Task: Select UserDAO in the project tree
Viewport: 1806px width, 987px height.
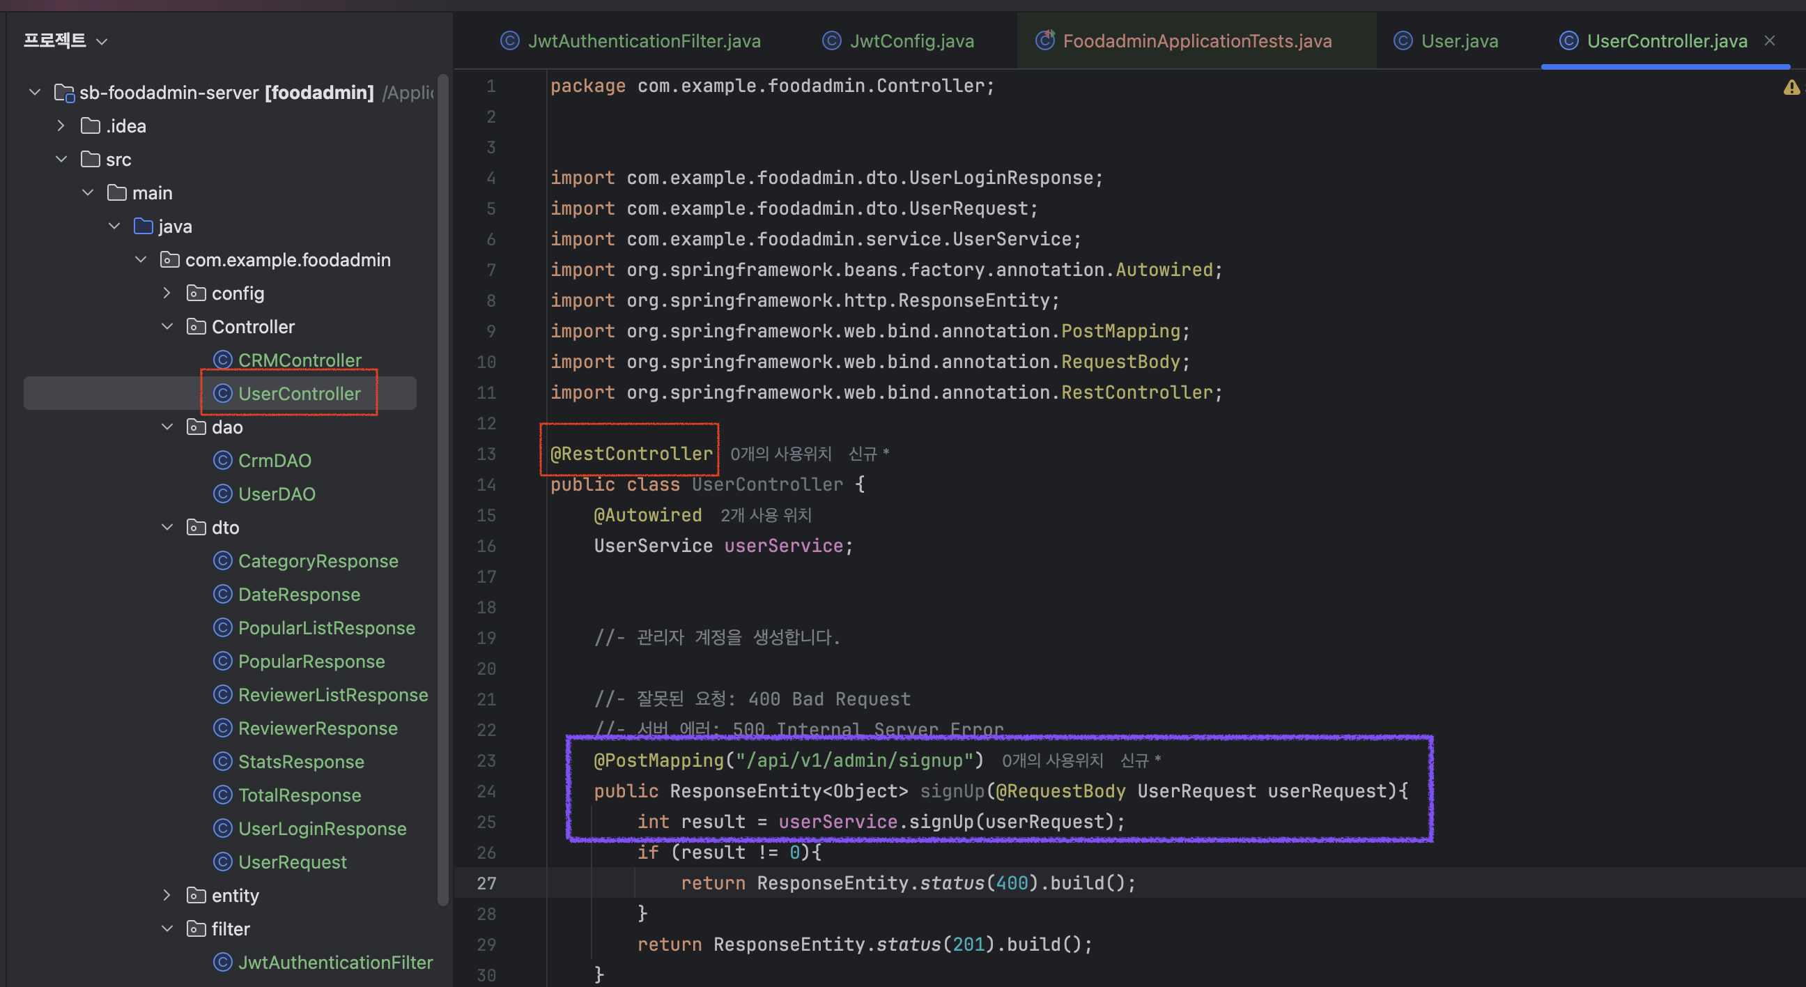Action: [x=277, y=494]
